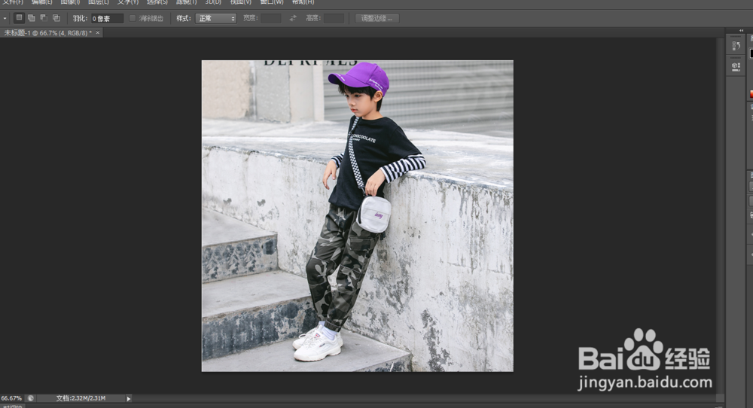Click the 调整边缘 refine edge button
Viewport: 753px width, 408px height.
pos(377,18)
